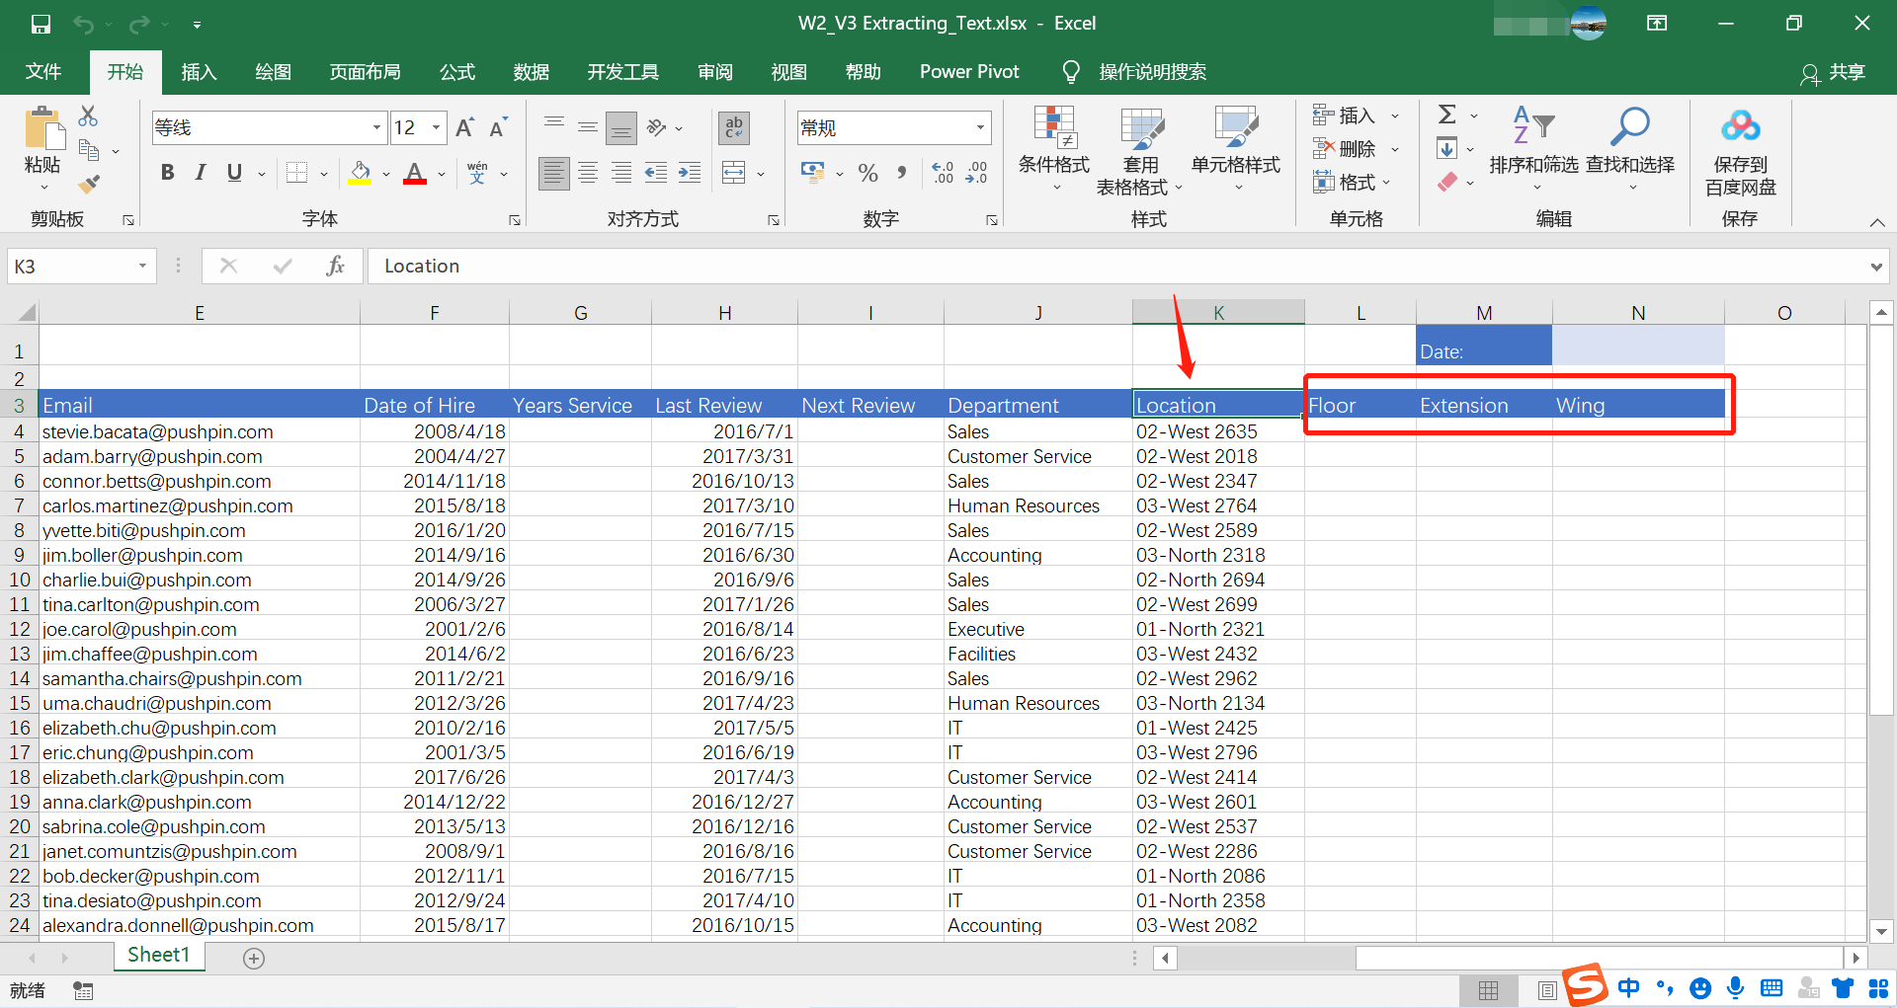The width and height of the screenshot is (1897, 1008).
Task: Click the insert function fx icon
Action: 335,266
